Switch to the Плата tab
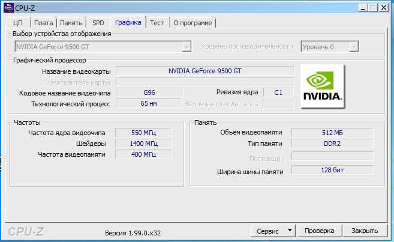This screenshot has height=242, width=394. (x=43, y=23)
